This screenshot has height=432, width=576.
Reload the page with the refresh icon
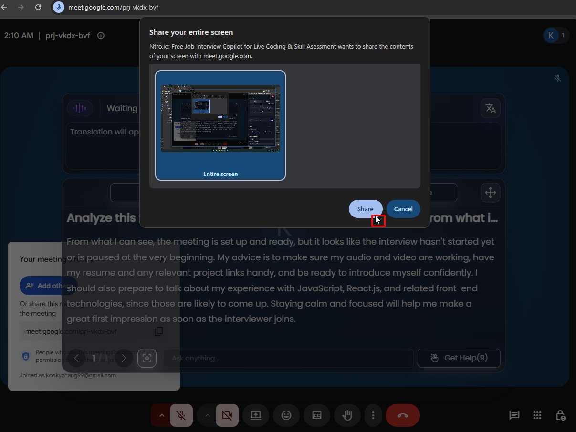pyautogui.click(x=38, y=7)
